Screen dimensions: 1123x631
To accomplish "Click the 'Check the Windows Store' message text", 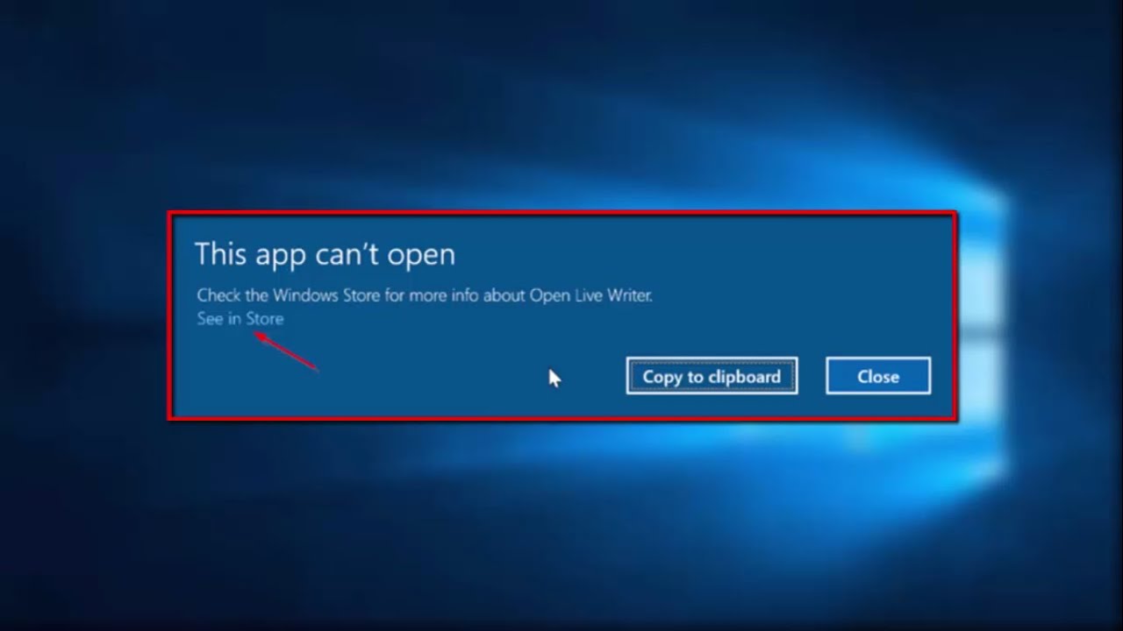I will [425, 295].
